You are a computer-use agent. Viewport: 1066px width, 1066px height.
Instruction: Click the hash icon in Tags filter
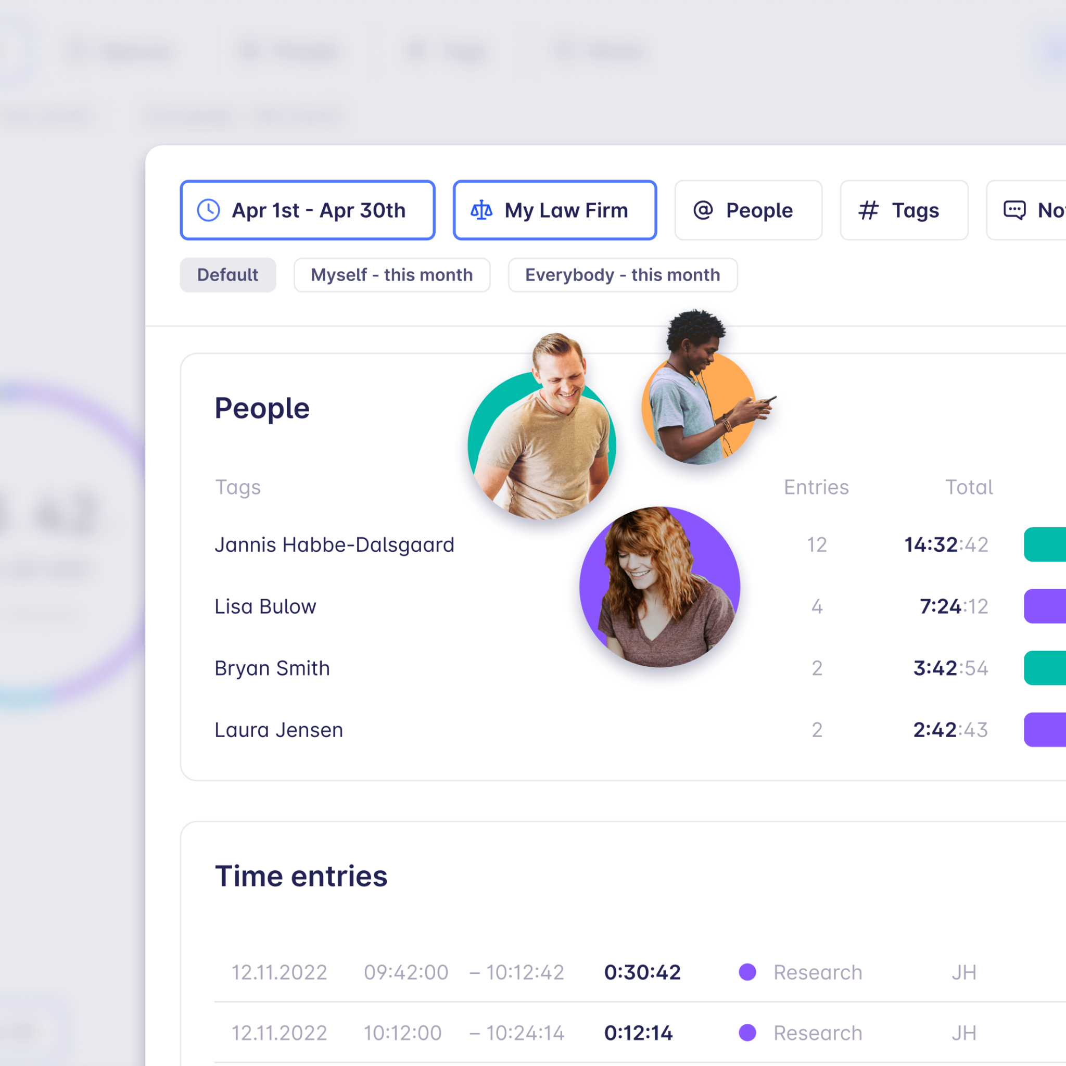pyautogui.click(x=868, y=210)
